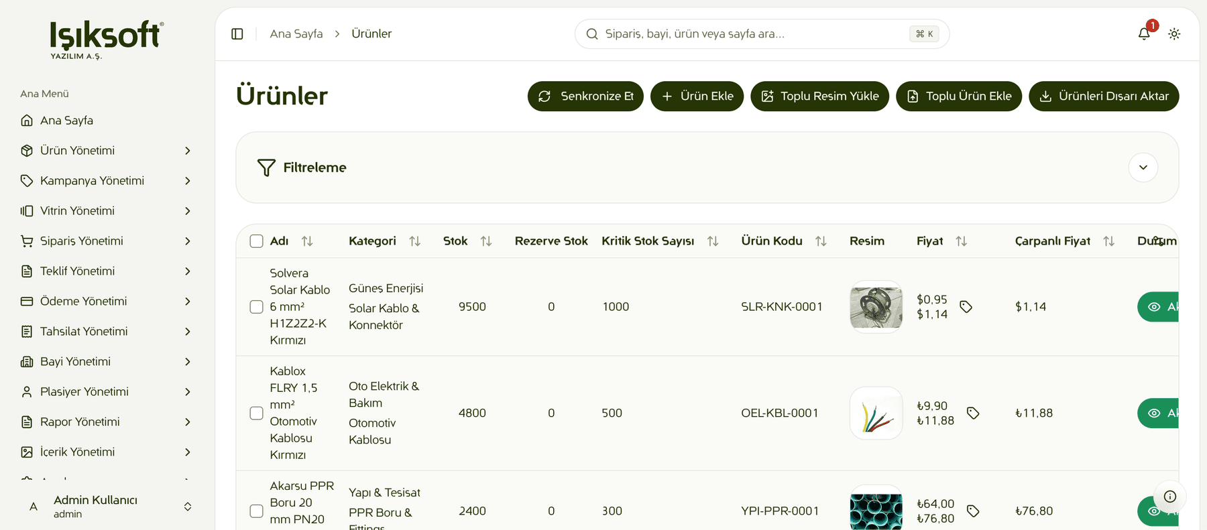Image resolution: width=1207 pixels, height=530 pixels.
Task: Check the Solvera Solar Kablo row checkbox
Action: click(256, 307)
